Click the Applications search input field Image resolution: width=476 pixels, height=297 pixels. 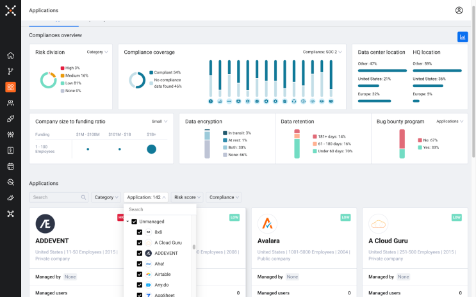click(x=55, y=197)
